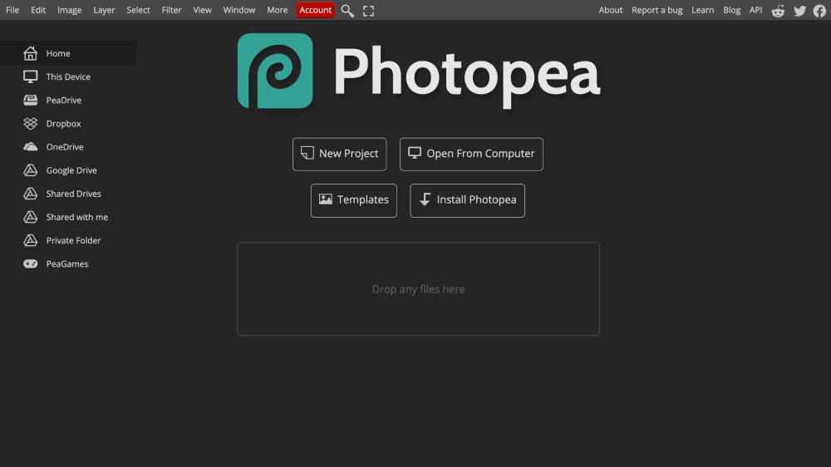
Task: Click the Learn link
Action: pos(702,10)
